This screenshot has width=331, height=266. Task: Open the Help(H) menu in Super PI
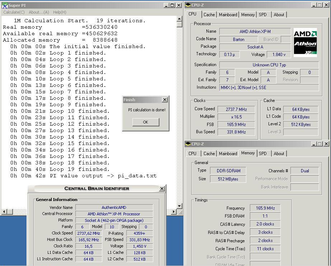[x=60, y=12]
